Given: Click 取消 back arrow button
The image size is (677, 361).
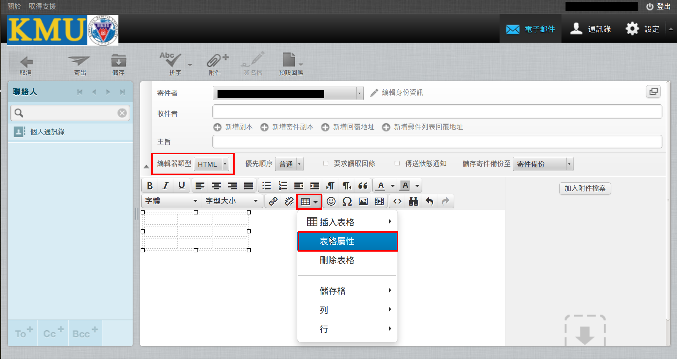Looking at the screenshot, I should pyautogui.click(x=26, y=66).
